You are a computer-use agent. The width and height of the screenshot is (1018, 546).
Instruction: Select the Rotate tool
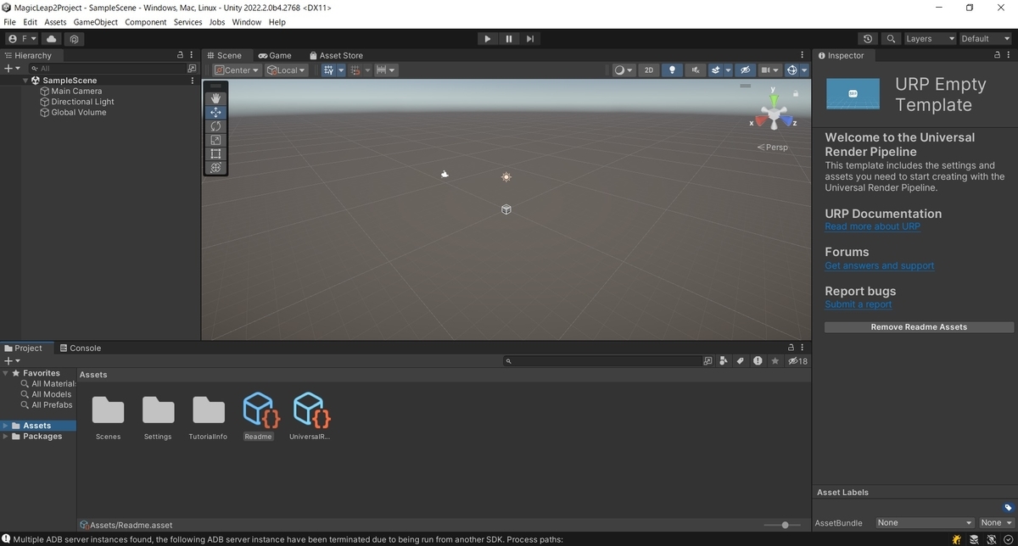pos(215,125)
